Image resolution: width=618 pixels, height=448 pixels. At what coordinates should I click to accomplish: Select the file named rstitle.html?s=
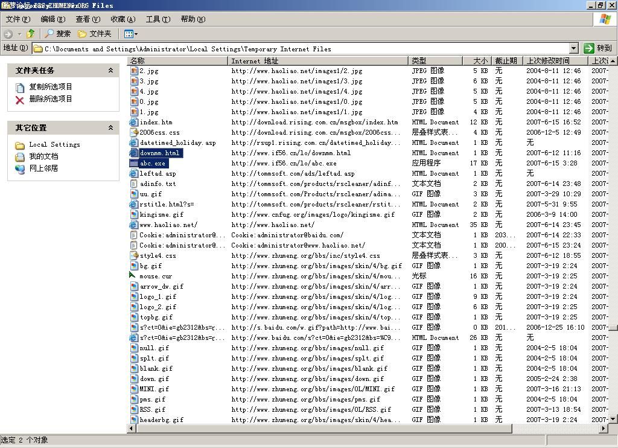(x=167, y=204)
